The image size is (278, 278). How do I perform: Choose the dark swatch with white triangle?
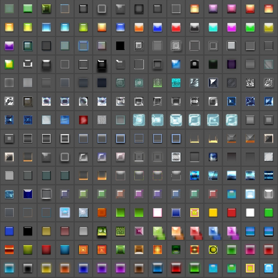click(x=213, y=83)
